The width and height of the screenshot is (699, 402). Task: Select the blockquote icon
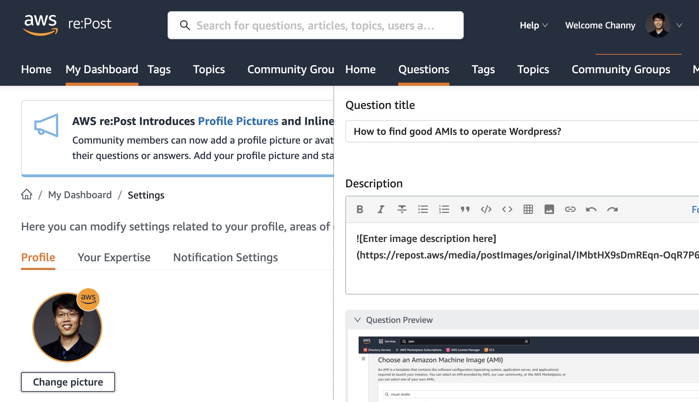click(463, 210)
